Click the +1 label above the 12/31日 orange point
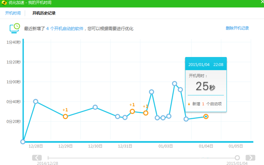Viewport: 264px width, 165px height. [132, 105]
